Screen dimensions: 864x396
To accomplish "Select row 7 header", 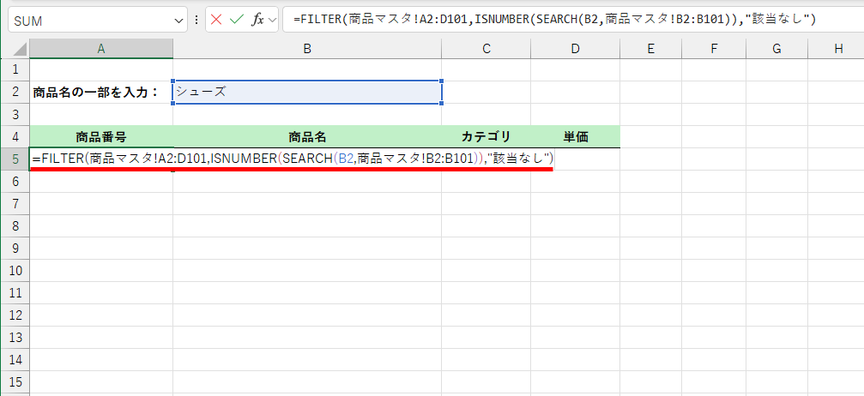I will tap(15, 204).
